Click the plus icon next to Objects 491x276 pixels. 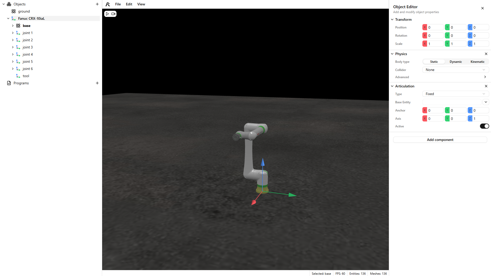tap(97, 4)
